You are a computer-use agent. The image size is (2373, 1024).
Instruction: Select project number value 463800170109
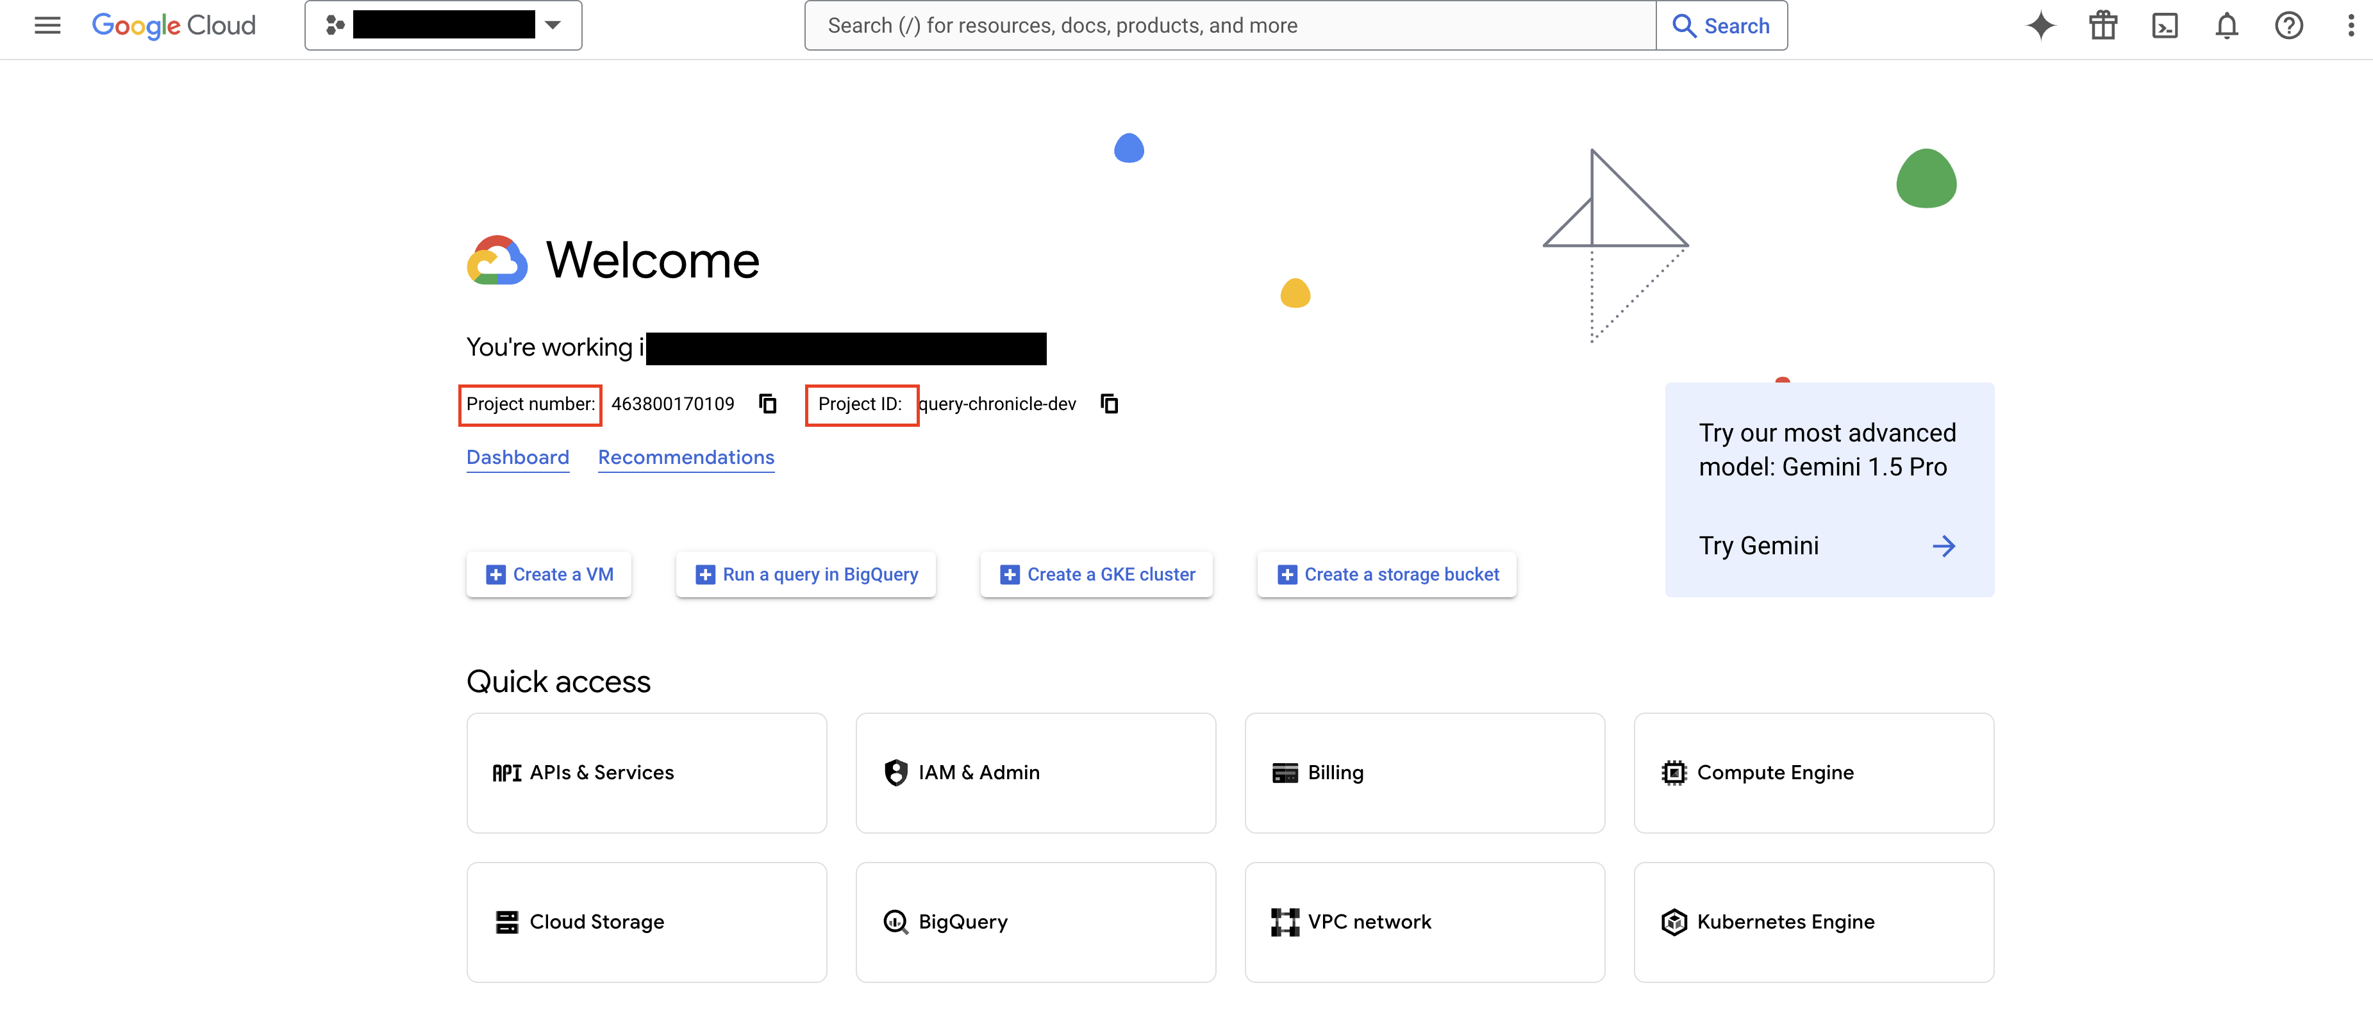pos(672,404)
